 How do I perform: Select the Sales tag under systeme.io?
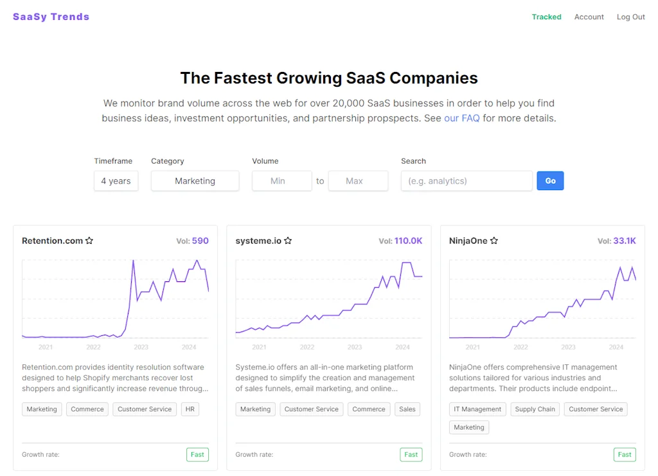tap(407, 409)
